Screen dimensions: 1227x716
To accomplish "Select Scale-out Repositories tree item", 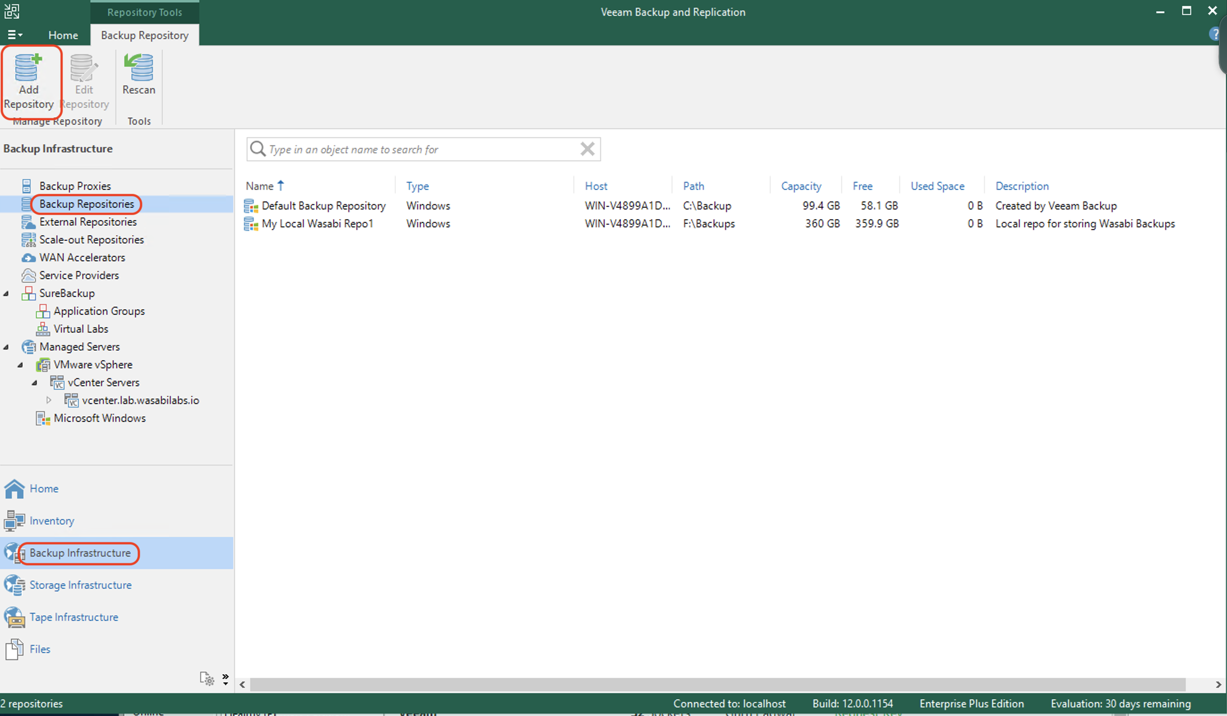I will (x=91, y=240).
